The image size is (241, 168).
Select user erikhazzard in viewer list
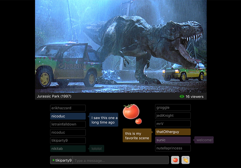tap(68, 108)
